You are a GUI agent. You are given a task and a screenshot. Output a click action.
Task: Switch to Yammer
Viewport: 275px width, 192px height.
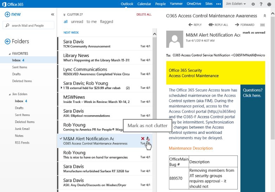pyautogui.click(x=176, y=4)
